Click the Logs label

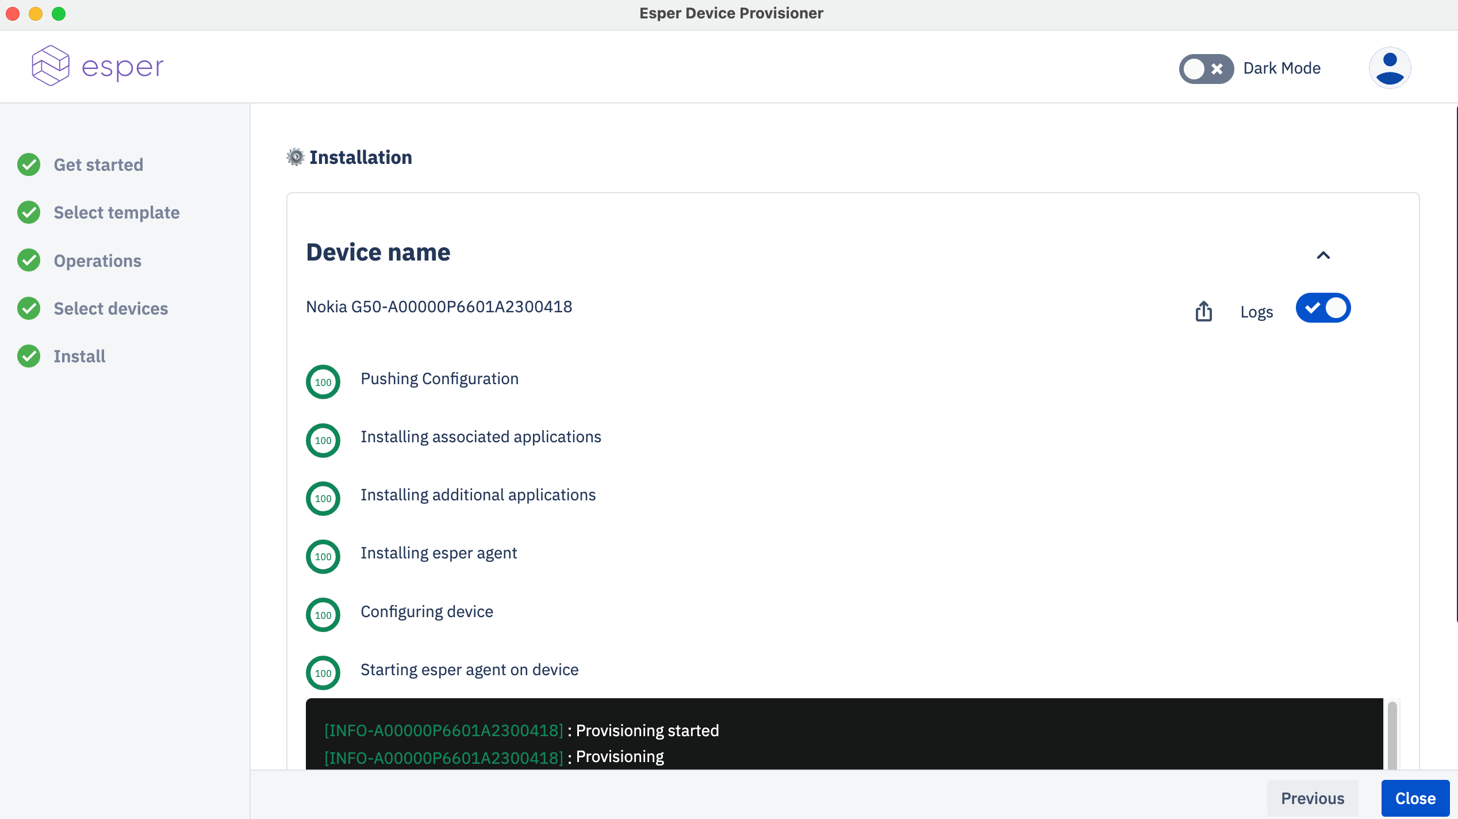coord(1256,312)
